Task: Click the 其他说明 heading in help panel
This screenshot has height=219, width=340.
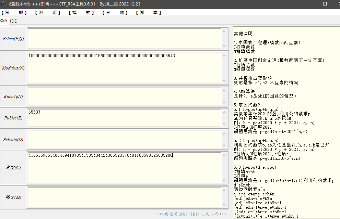Action: pos(243,34)
